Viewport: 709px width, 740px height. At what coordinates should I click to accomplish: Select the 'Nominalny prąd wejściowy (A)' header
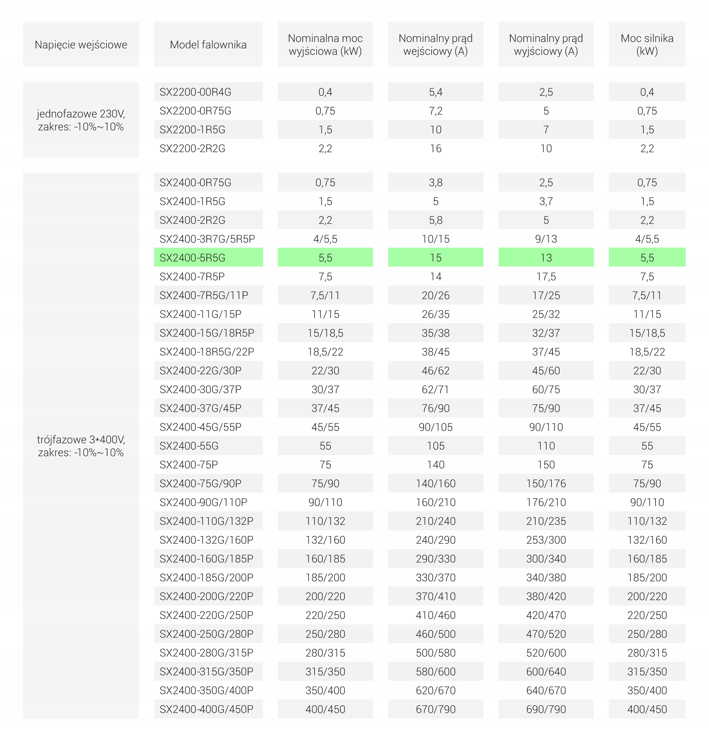(436, 45)
